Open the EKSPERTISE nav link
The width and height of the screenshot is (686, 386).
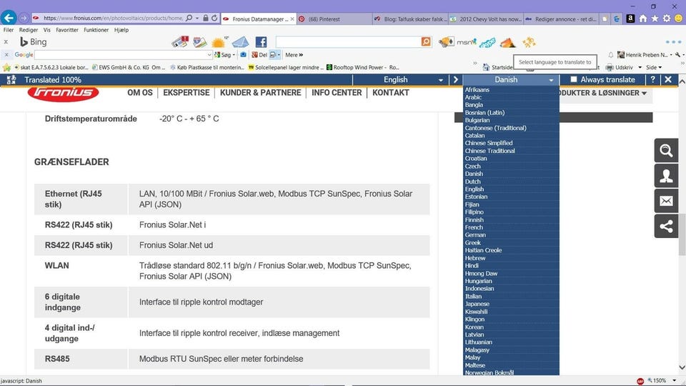pos(187,93)
